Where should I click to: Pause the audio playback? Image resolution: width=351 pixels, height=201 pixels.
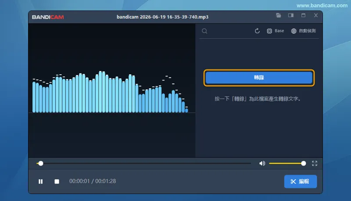[40, 181]
